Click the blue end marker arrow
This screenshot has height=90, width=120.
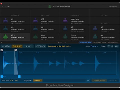[19, 76]
